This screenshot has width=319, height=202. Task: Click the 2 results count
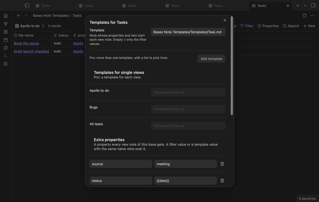coord(54,26)
